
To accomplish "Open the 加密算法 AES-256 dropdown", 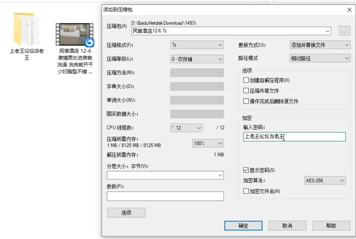I will tap(325, 180).
